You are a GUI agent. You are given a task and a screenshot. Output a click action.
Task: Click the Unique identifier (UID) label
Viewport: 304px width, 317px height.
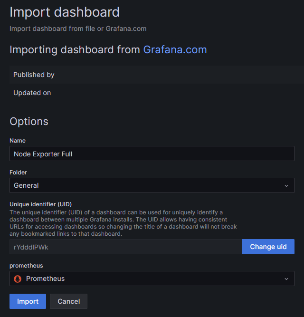tap(40, 204)
